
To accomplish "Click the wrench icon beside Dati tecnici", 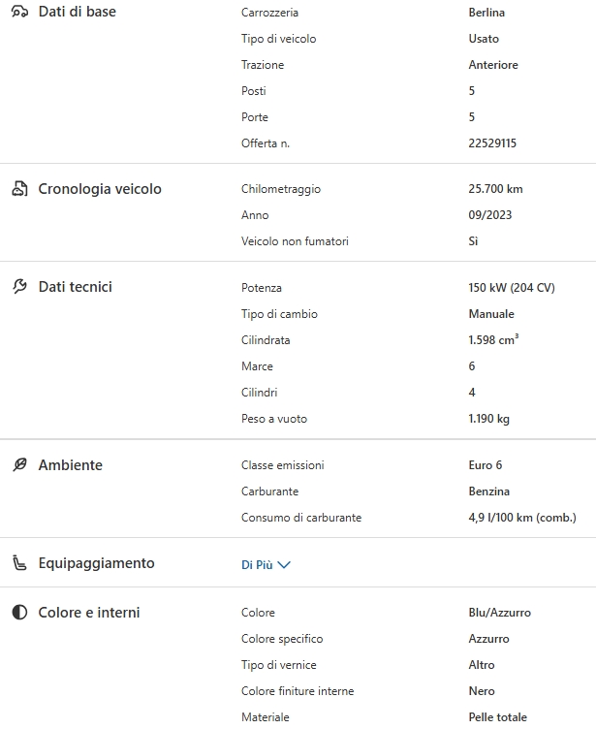I will click(x=19, y=287).
